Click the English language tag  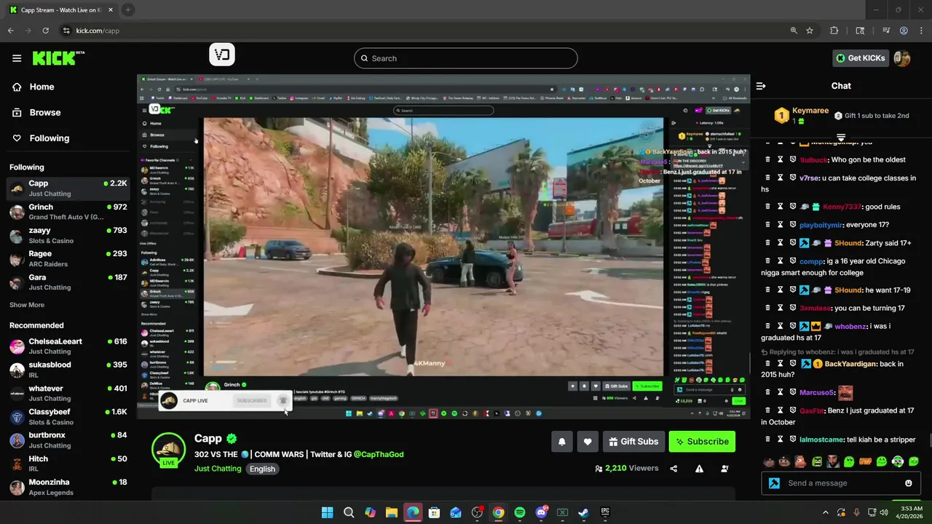(262, 469)
